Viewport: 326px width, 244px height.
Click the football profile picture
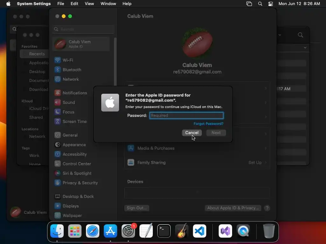tap(197, 43)
